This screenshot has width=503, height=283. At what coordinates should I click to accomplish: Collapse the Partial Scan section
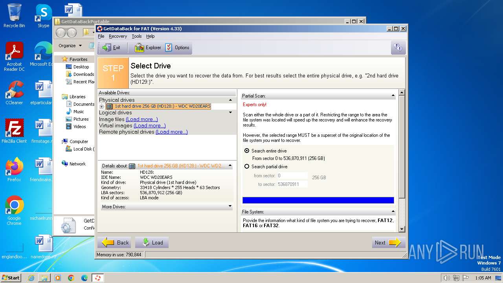(393, 96)
